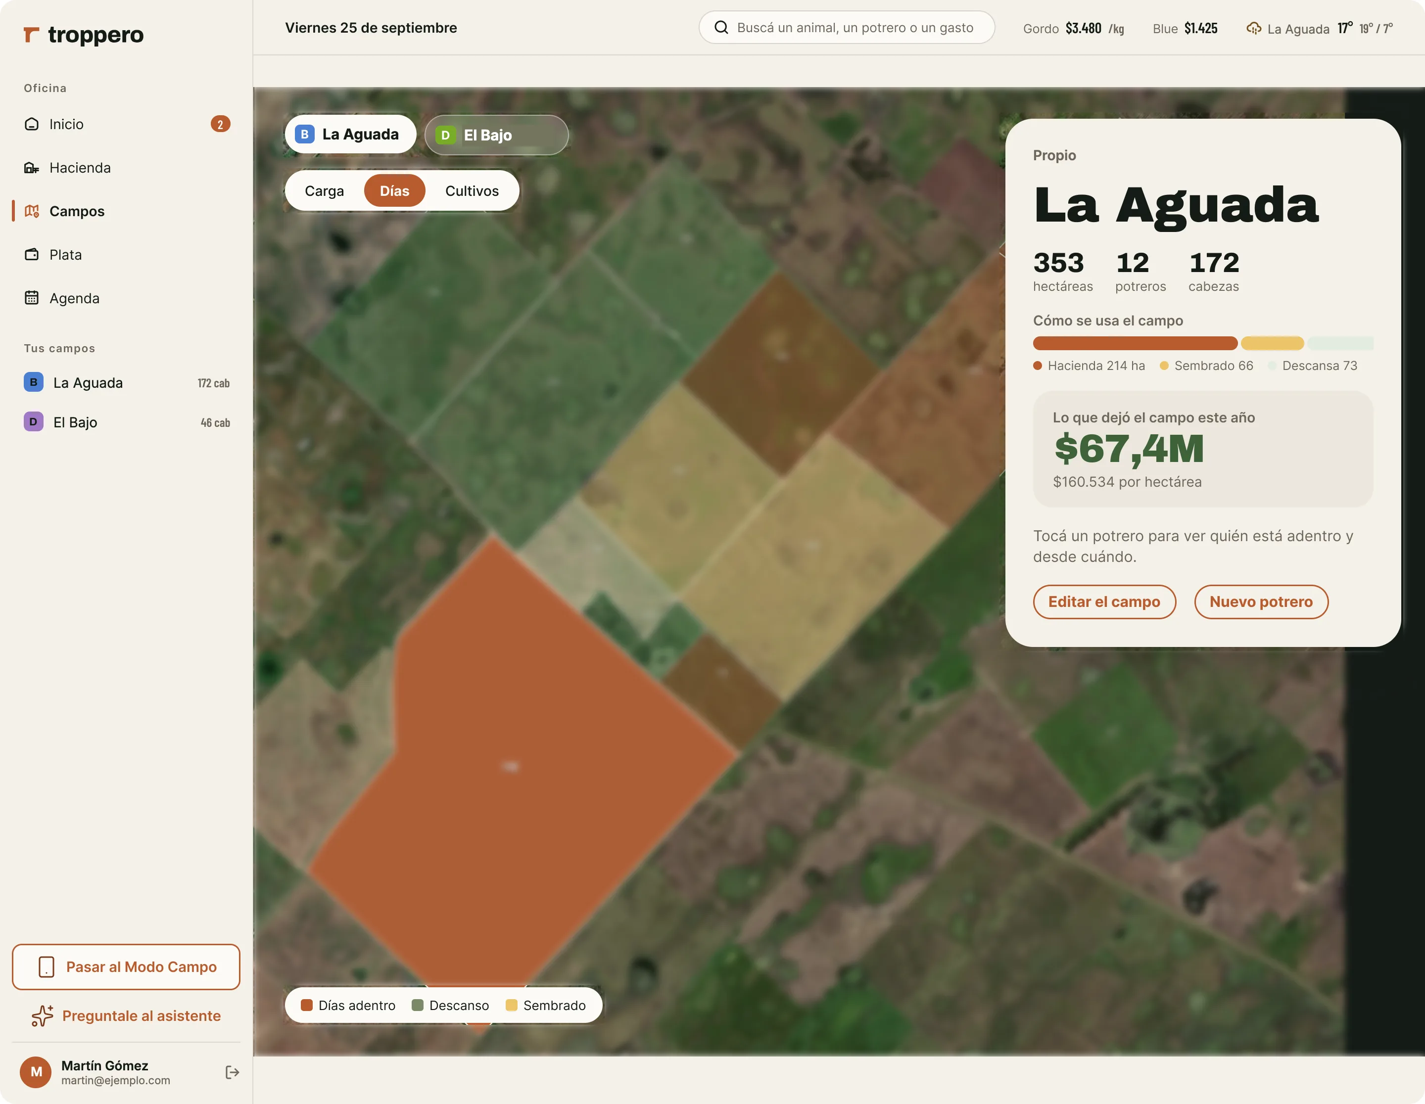Viewport: 1425px width, 1104px height.
Task: Click the Campos map icon
Action: pos(31,211)
